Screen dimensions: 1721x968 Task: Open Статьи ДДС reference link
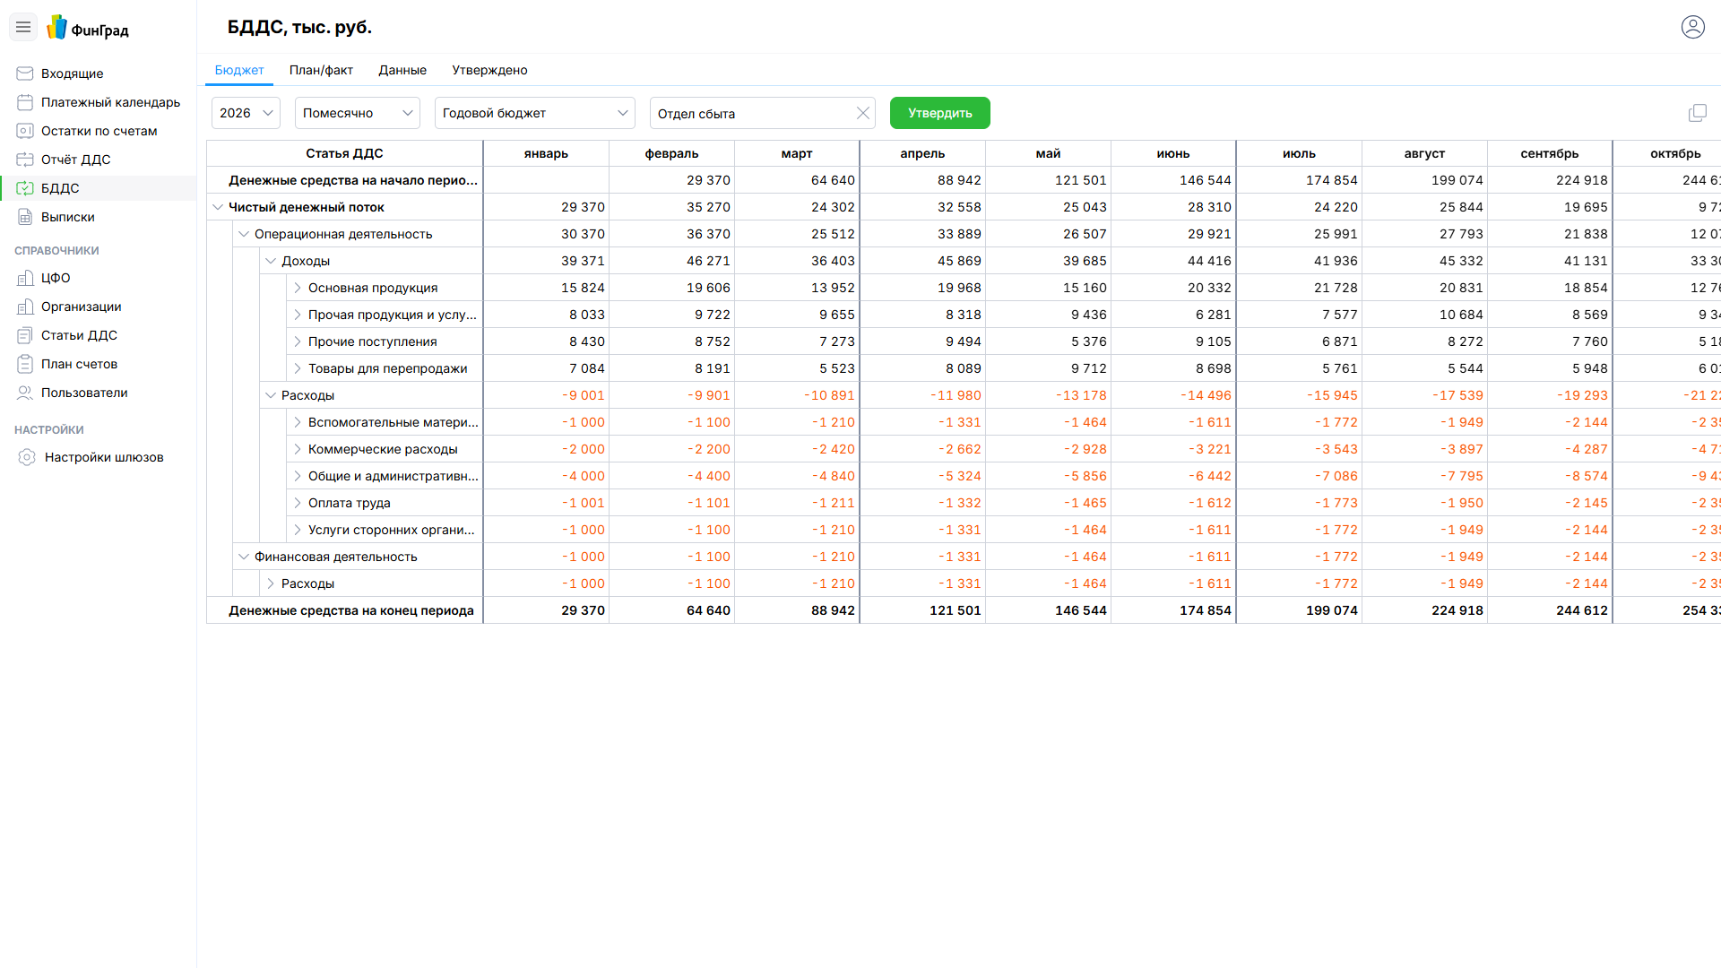coord(79,335)
